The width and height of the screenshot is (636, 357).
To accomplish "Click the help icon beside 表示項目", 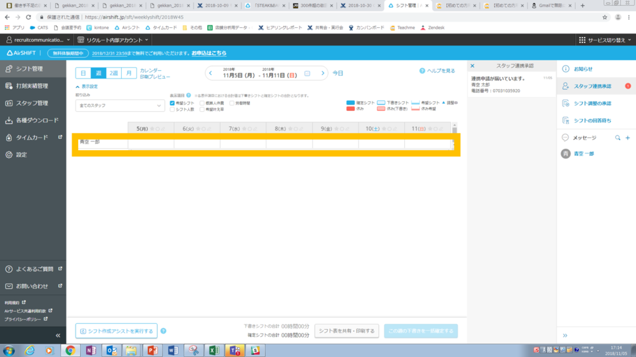I will coord(189,95).
